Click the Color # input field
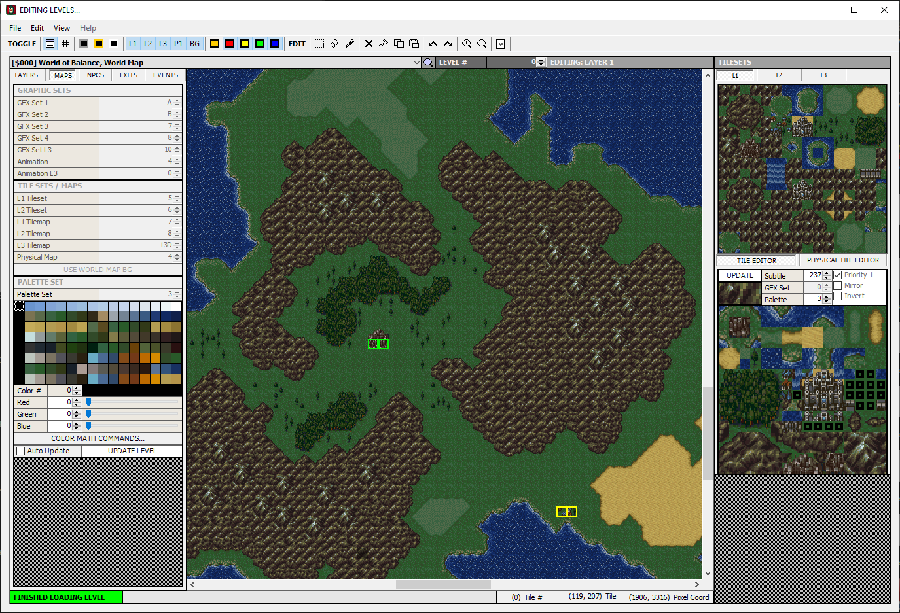The image size is (900, 613). pyautogui.click(x=60, y=391)
